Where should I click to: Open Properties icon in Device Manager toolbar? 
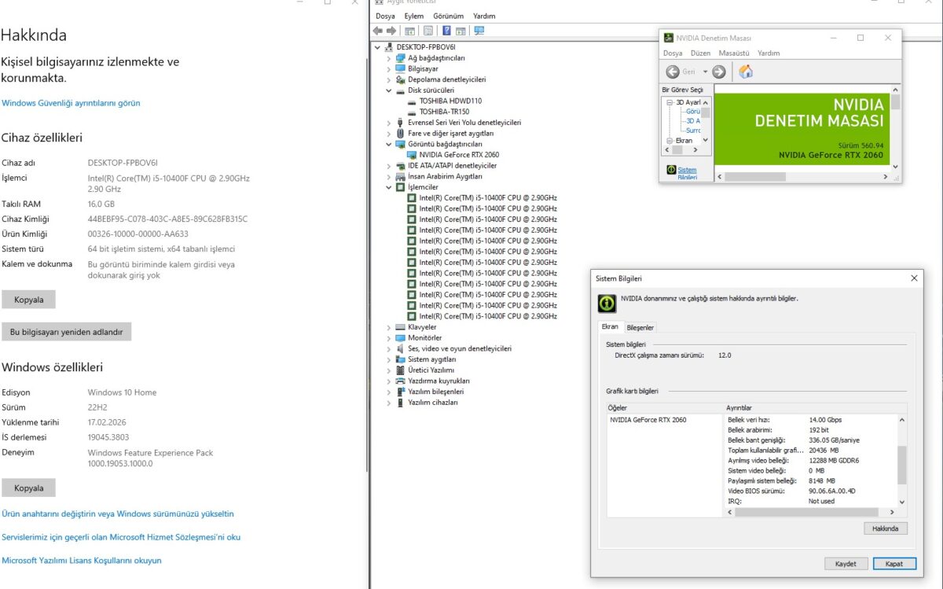[428, 31]
